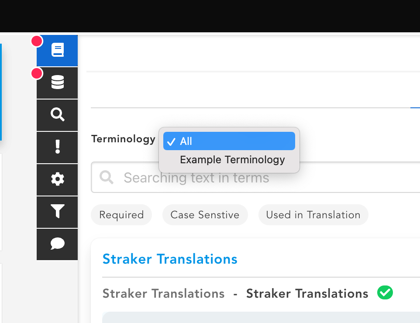
Task: Switch to the highlighted document tab
Action: pyautogui.click(x=57, y=50)
